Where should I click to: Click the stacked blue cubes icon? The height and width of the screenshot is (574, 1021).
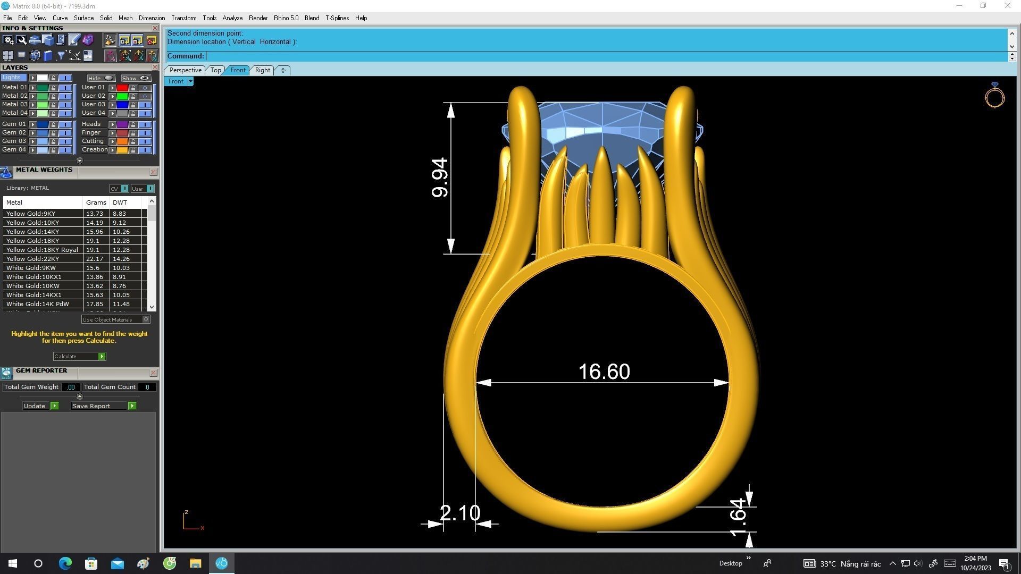[48, 40]
